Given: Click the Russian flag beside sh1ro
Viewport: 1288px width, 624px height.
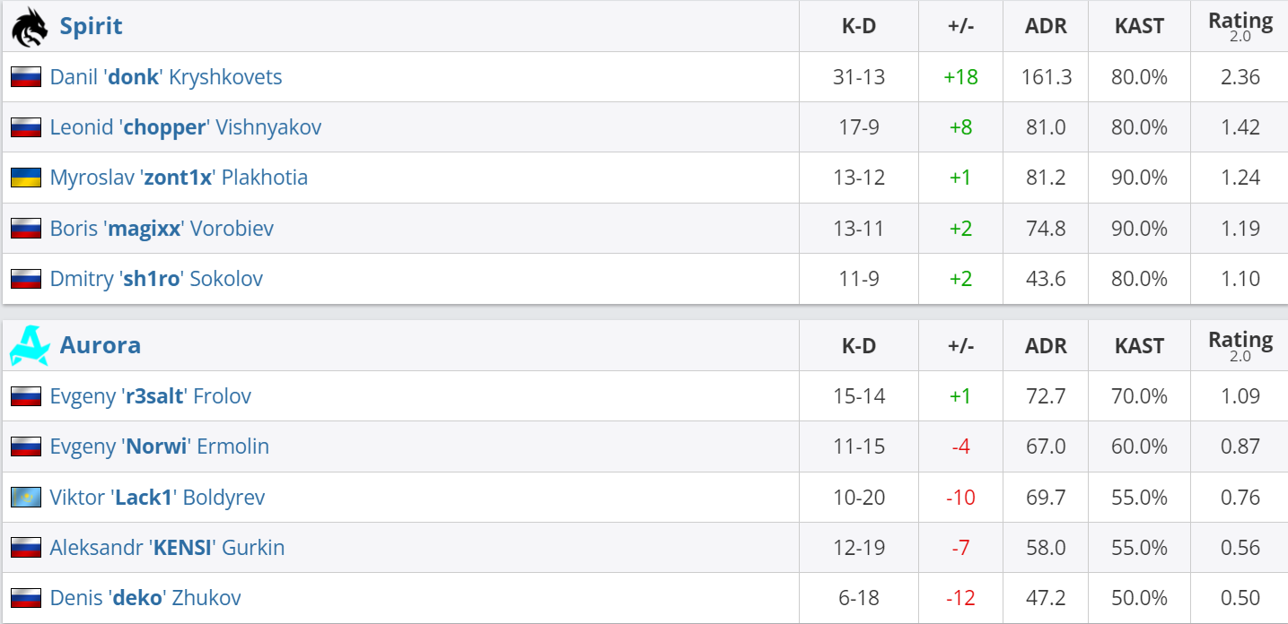Looking at the screenshot, I should [x=26, y=279].
